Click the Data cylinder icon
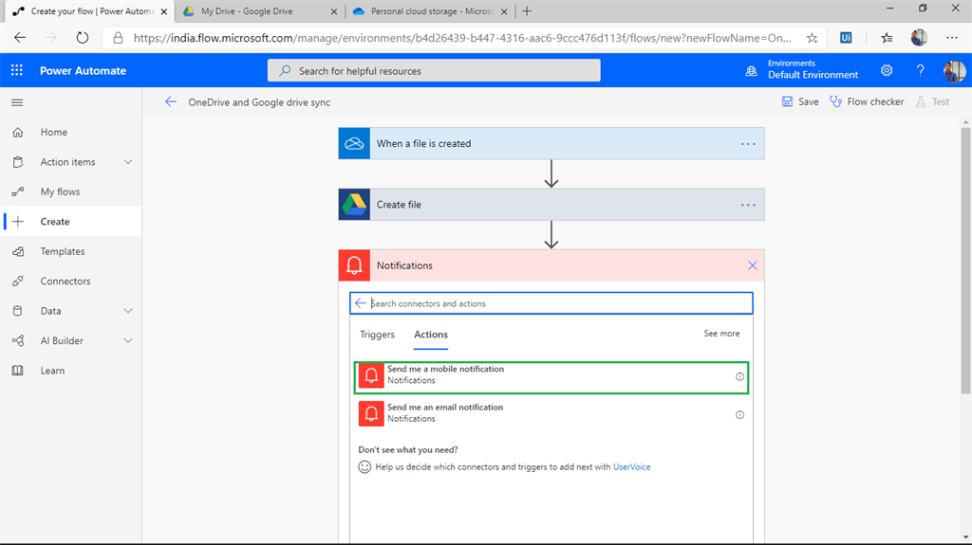Screen dimensions: 972x545 click(18, 311)
